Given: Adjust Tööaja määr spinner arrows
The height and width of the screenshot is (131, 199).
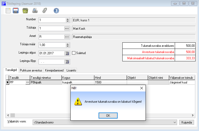Looking at the screenshot, I should click(x=68, y=45).
